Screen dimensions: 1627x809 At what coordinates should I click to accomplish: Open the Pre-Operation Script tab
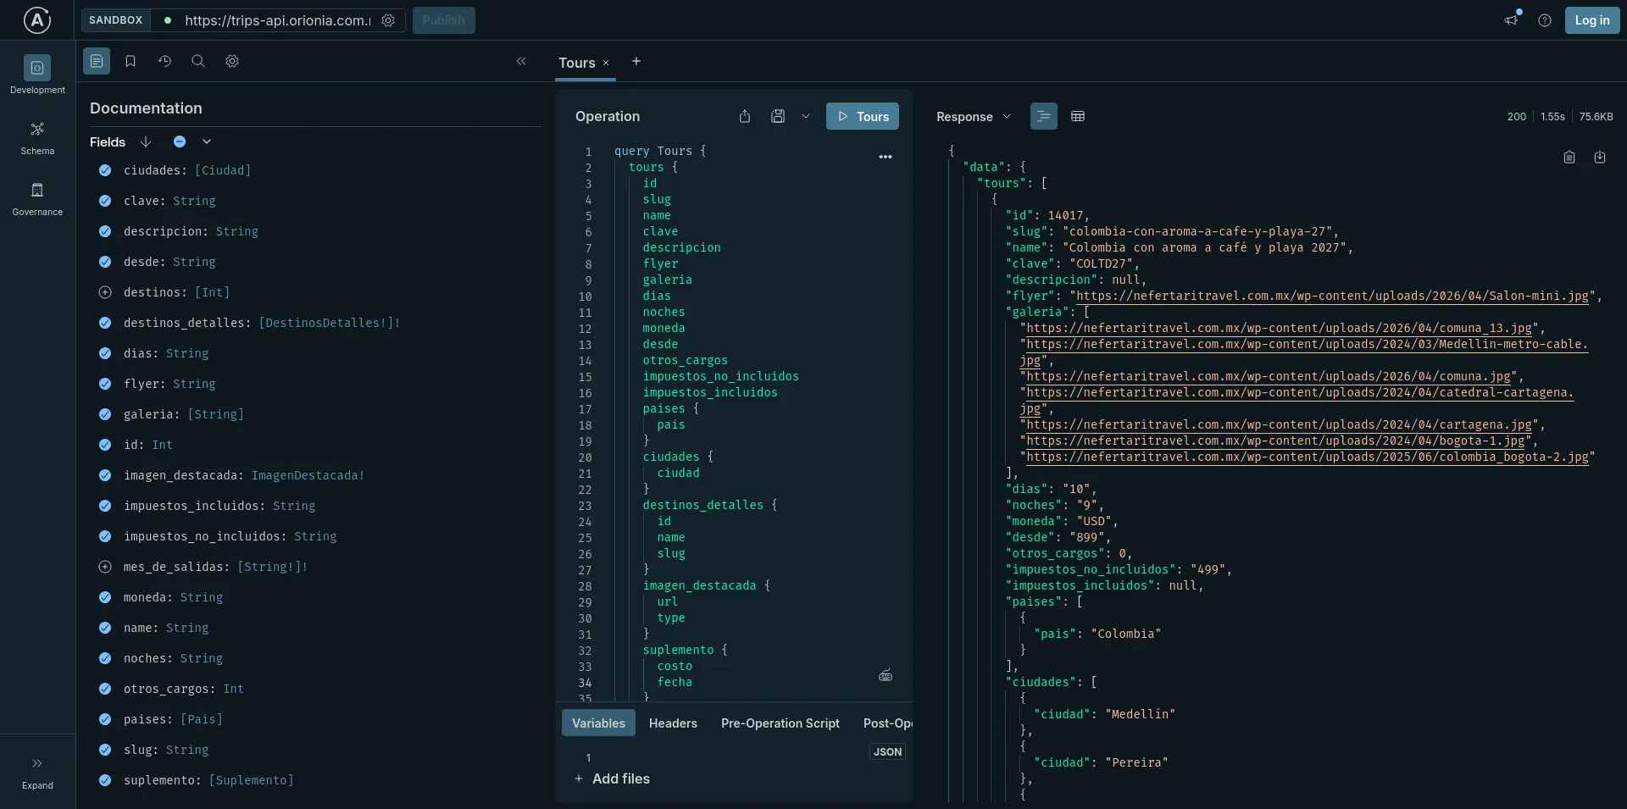(780, 723)
